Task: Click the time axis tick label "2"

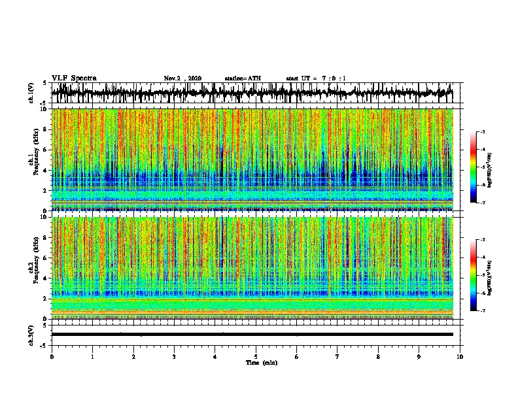Action: (x=133, y=357)
